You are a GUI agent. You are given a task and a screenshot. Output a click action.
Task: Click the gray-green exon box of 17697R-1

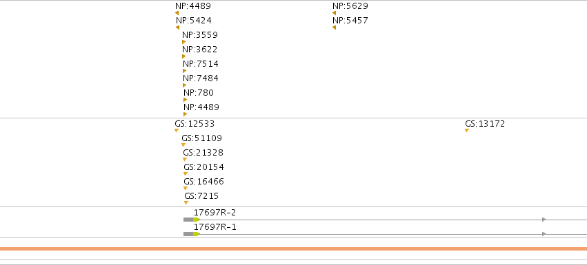[x=191, y=234]
